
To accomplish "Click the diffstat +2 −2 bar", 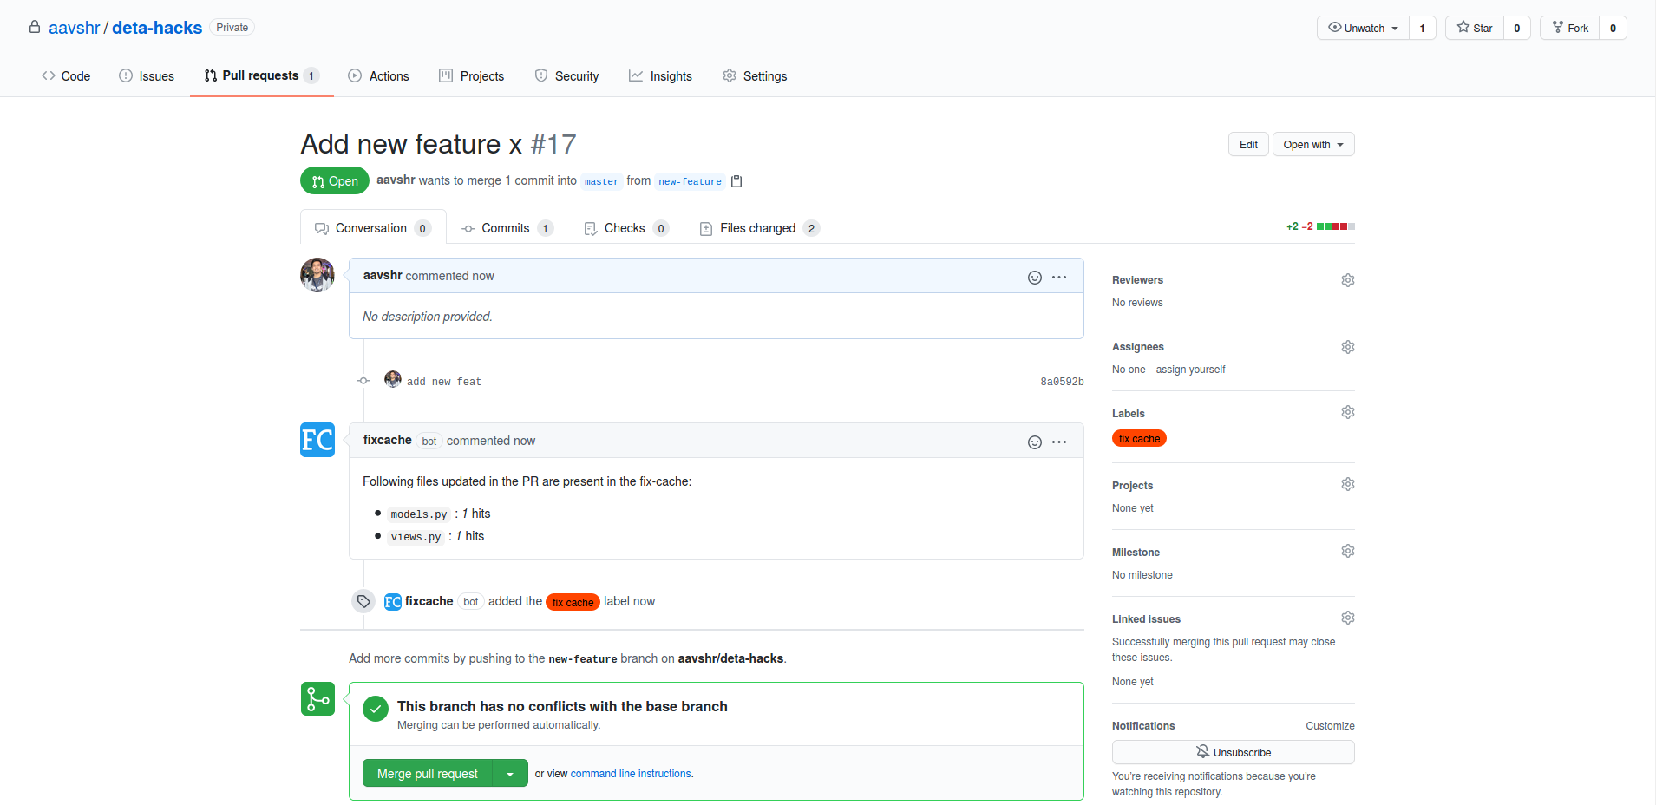I will click(x=1320, y=226).
